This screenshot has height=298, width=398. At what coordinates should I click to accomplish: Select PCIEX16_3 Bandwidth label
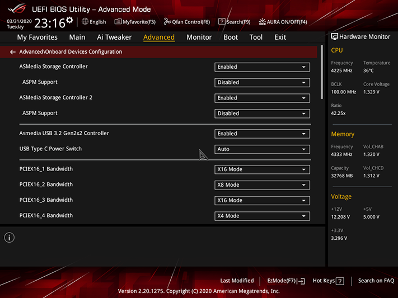[x=46, y=200]
